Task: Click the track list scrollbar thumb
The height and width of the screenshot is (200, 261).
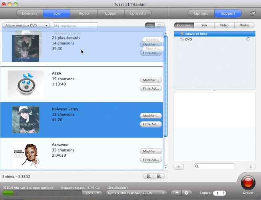Action: coord(165,86)
